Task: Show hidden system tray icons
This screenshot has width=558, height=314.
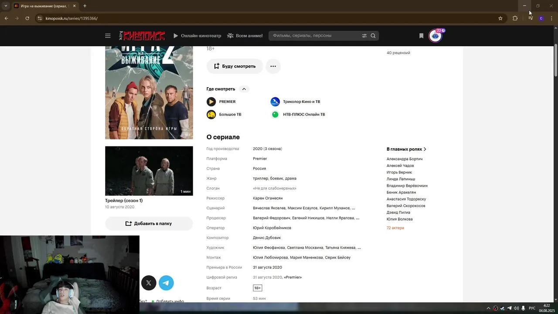Action: (x=488, y=308)
